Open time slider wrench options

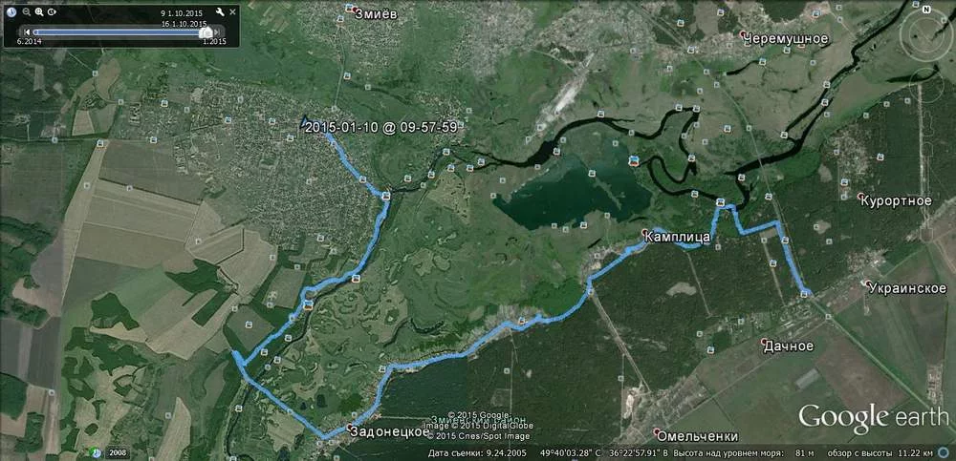(220, 12)
